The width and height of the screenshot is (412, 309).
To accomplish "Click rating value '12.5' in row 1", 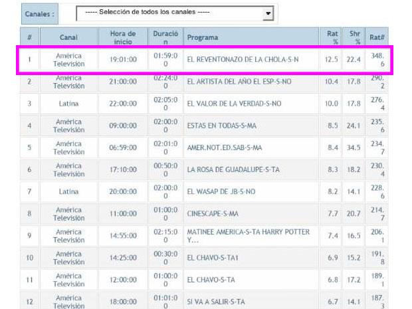I will (331, 60).
